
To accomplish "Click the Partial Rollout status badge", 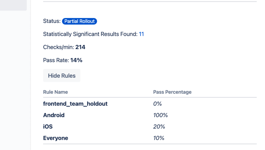I will 80,21.
